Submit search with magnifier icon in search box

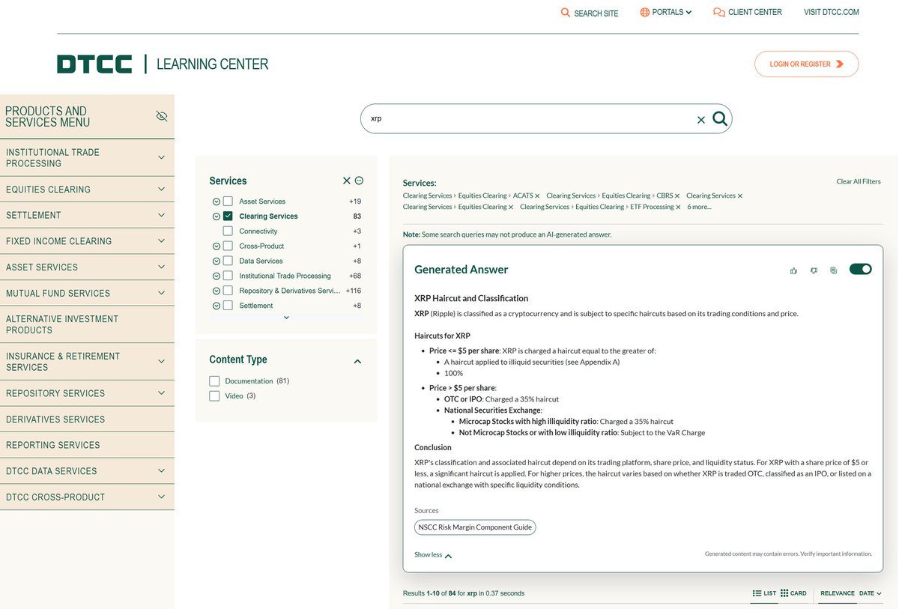click(720, 118)
